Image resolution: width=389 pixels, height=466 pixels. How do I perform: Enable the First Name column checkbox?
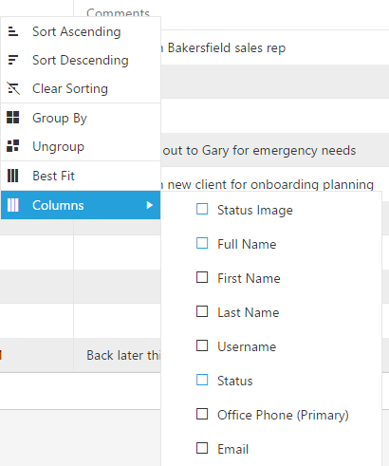[202, 277]
